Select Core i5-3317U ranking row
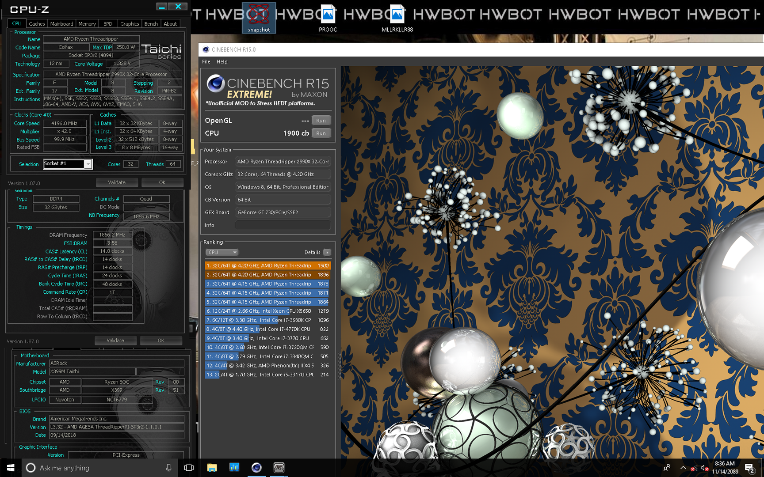The image size is (764, 477). point(268,375)
